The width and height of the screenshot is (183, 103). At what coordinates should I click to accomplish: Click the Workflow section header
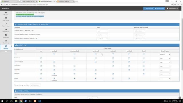click(x=97, y=45)
